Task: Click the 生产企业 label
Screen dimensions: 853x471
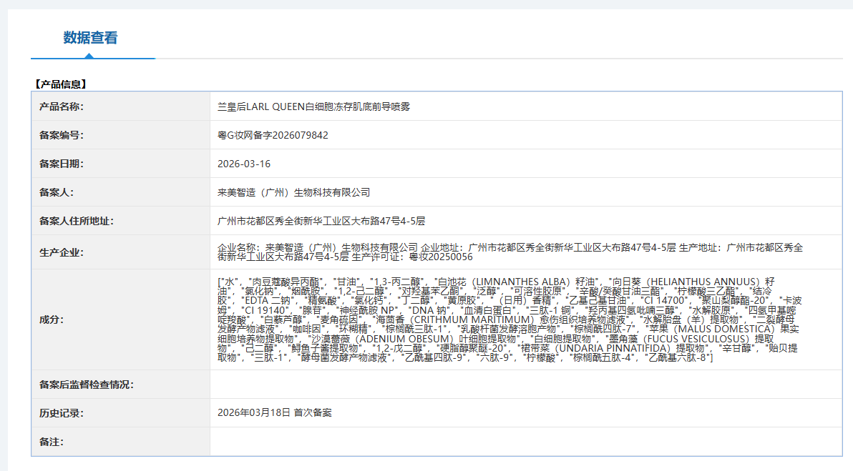Action: (62, 252)
